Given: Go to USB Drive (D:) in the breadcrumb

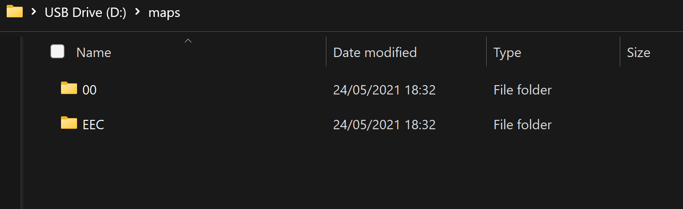Looking at the screenshot, I should (85, 13).
